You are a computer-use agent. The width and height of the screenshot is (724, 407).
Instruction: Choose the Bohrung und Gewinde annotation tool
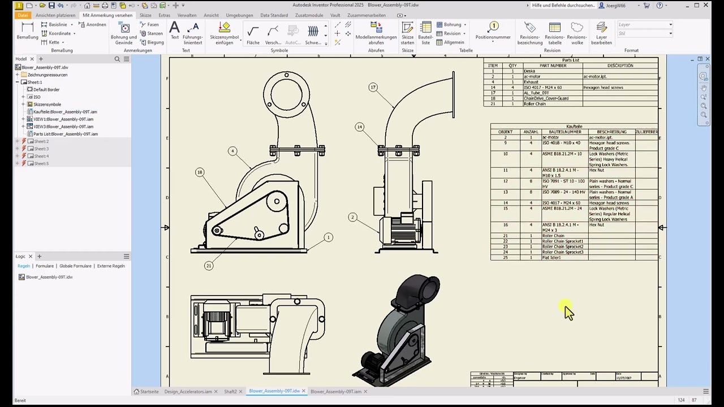click(x=124, y=34)
